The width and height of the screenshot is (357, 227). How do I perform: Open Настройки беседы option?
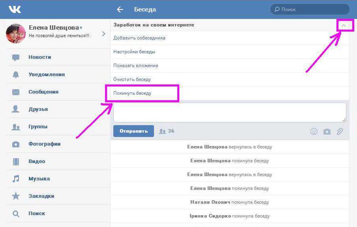pyautogui.click(x=230, y=52)
